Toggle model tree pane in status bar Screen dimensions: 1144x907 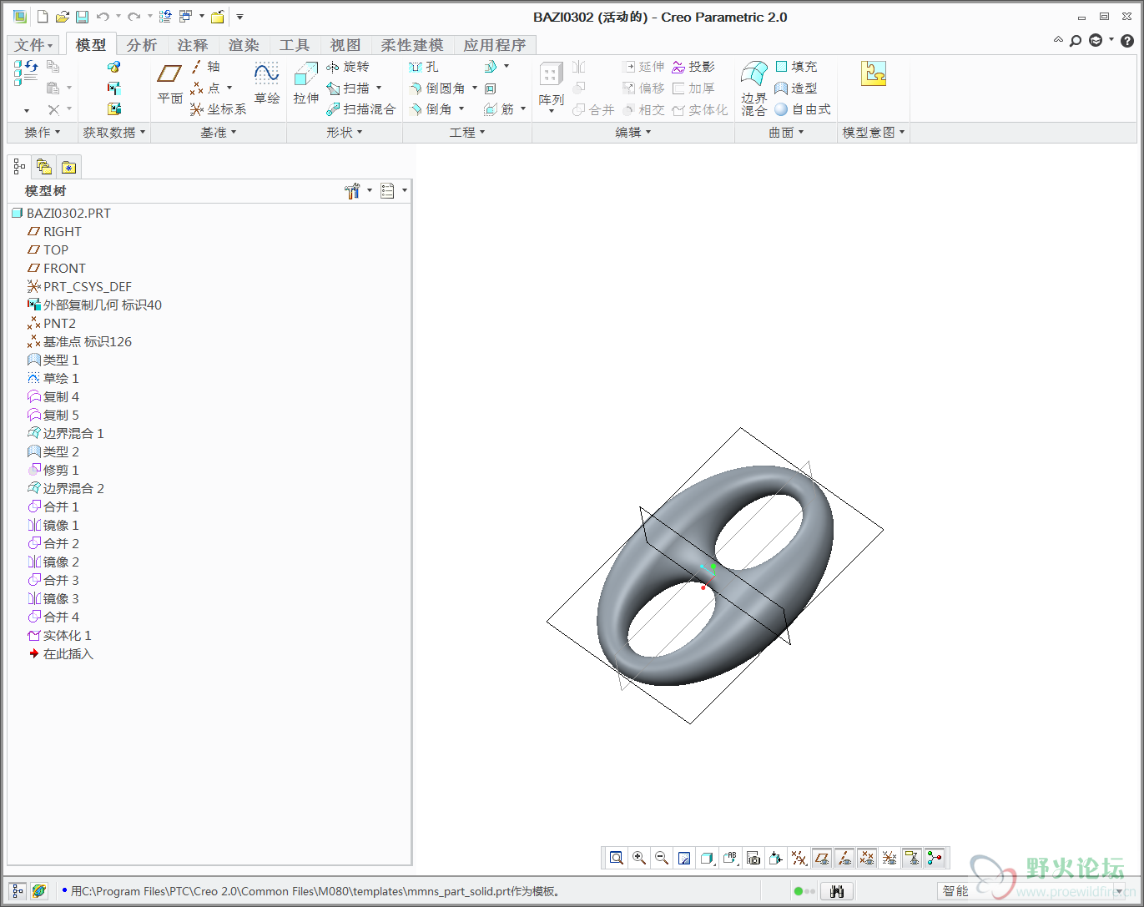[x=18, y=891]
